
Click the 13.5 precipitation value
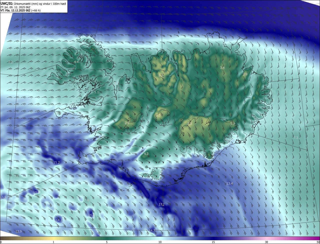[x=3, y=197]
